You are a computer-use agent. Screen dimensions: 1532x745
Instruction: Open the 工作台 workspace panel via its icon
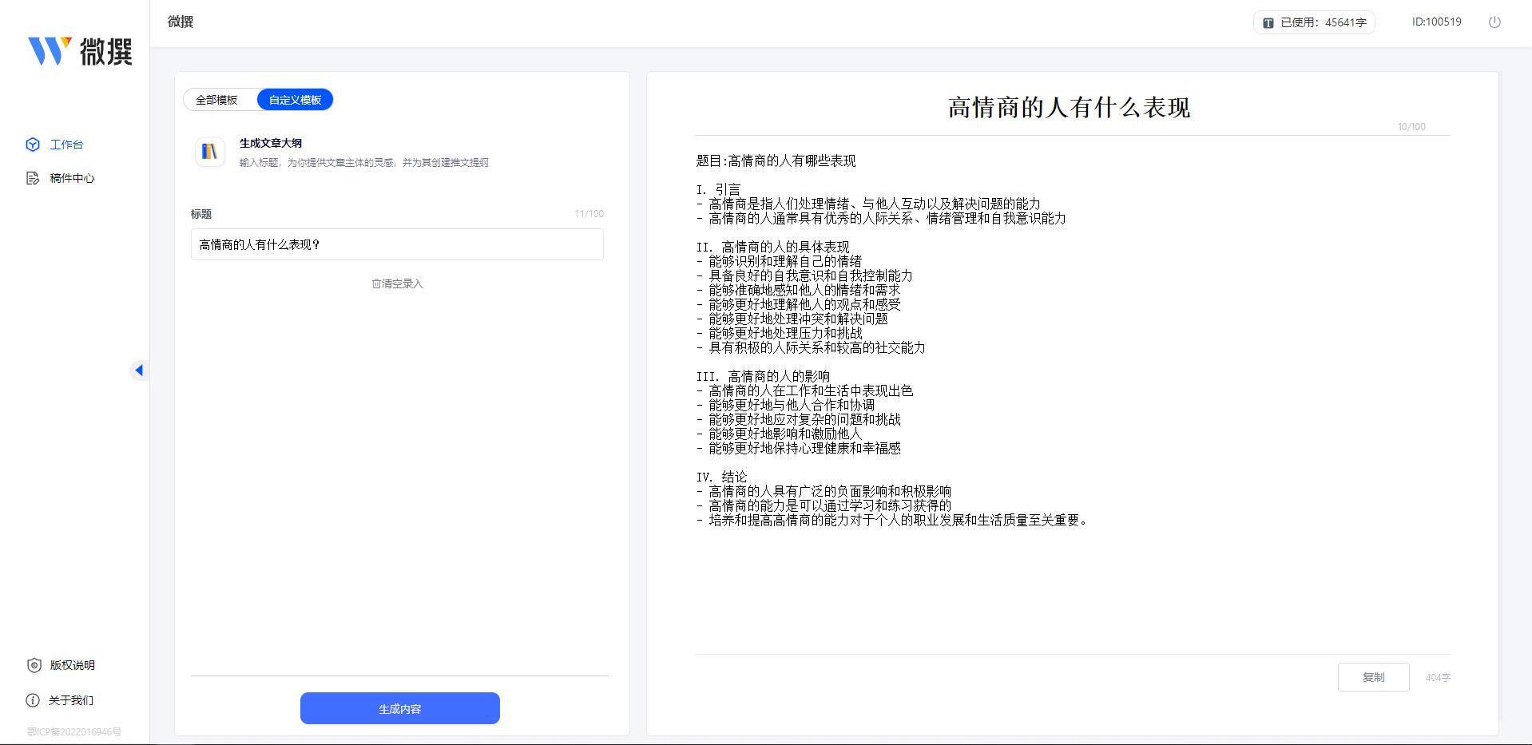[x=32, y=145]
